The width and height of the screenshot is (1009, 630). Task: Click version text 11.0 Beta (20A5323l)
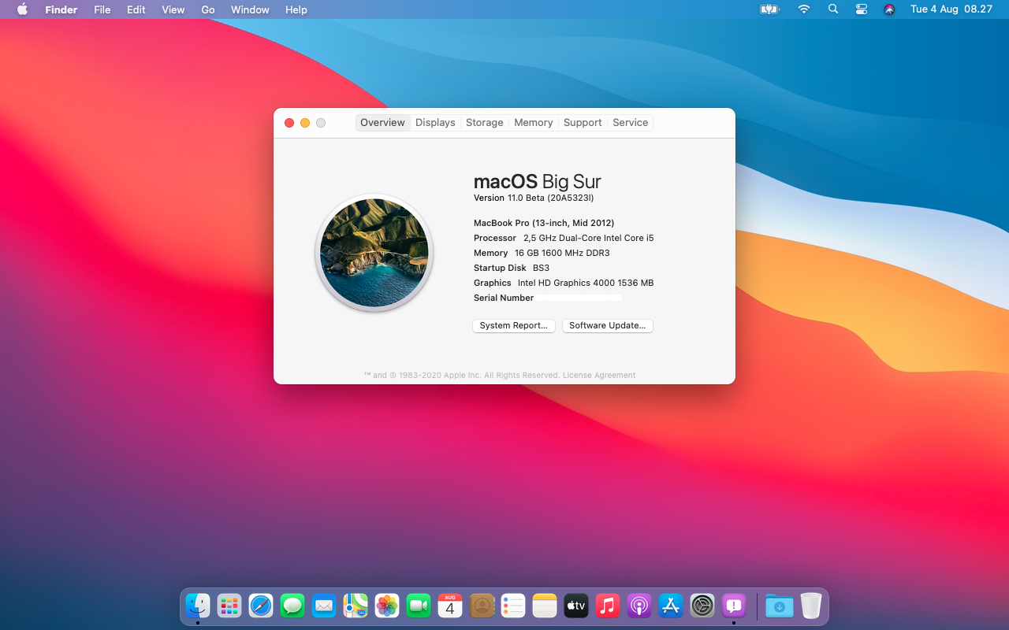pyautogui.click(x=551, y=198)
